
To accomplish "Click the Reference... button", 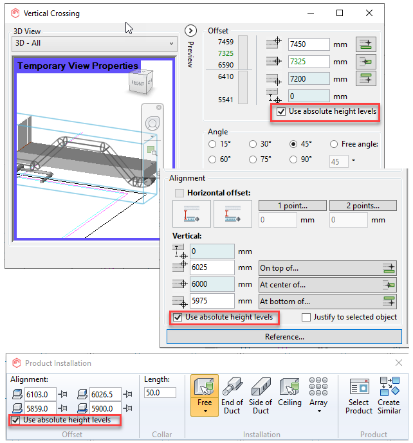I will pos(284,337).
